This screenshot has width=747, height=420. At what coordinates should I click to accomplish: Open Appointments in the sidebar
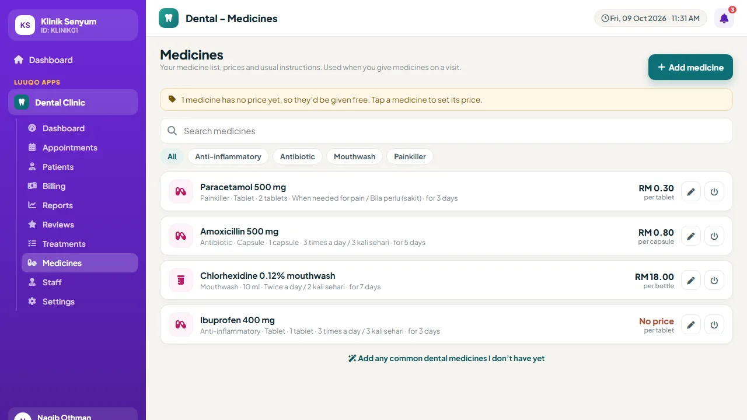pos(79,148)
